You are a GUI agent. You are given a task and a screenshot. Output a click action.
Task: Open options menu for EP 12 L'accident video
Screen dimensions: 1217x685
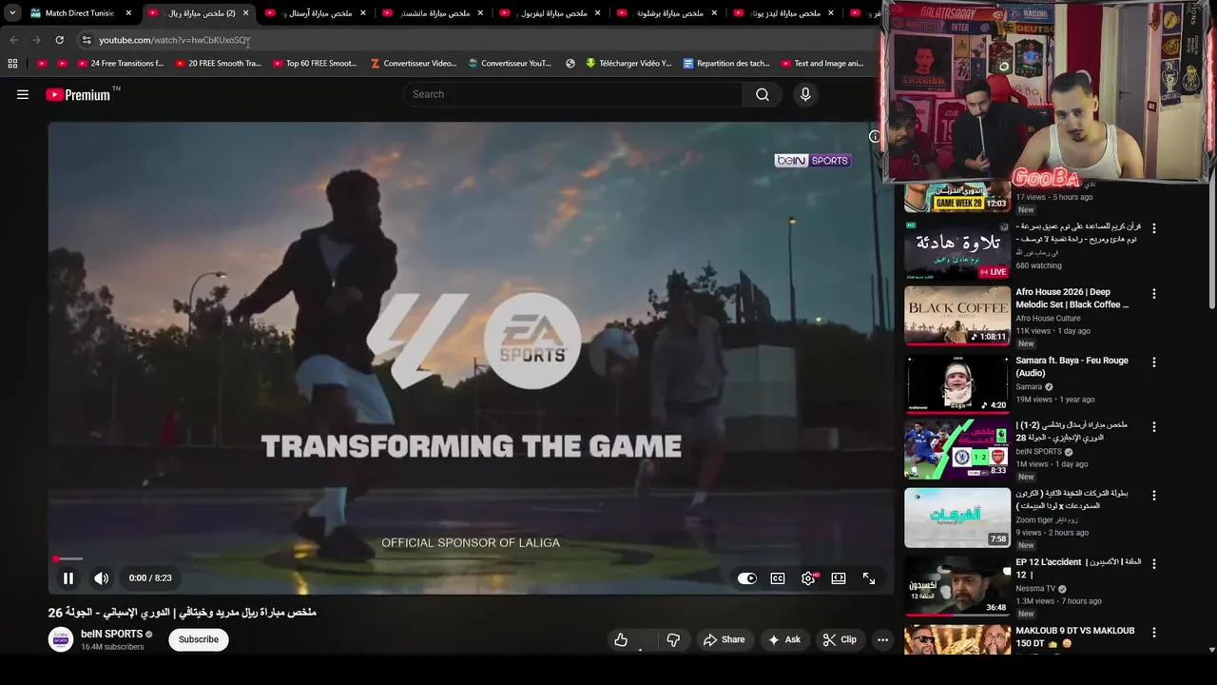tap(1154, 564)
